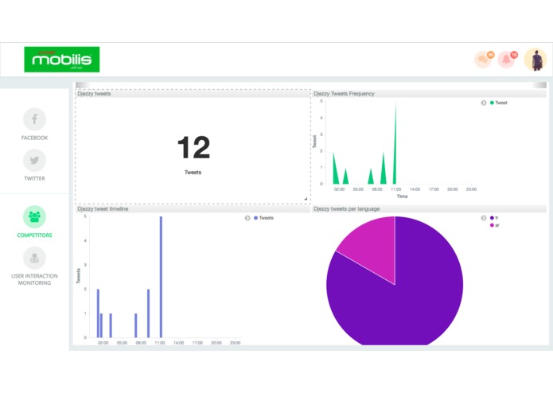Click the Djezzy tweets panel title
553x393 pixels.
[94, 94]
